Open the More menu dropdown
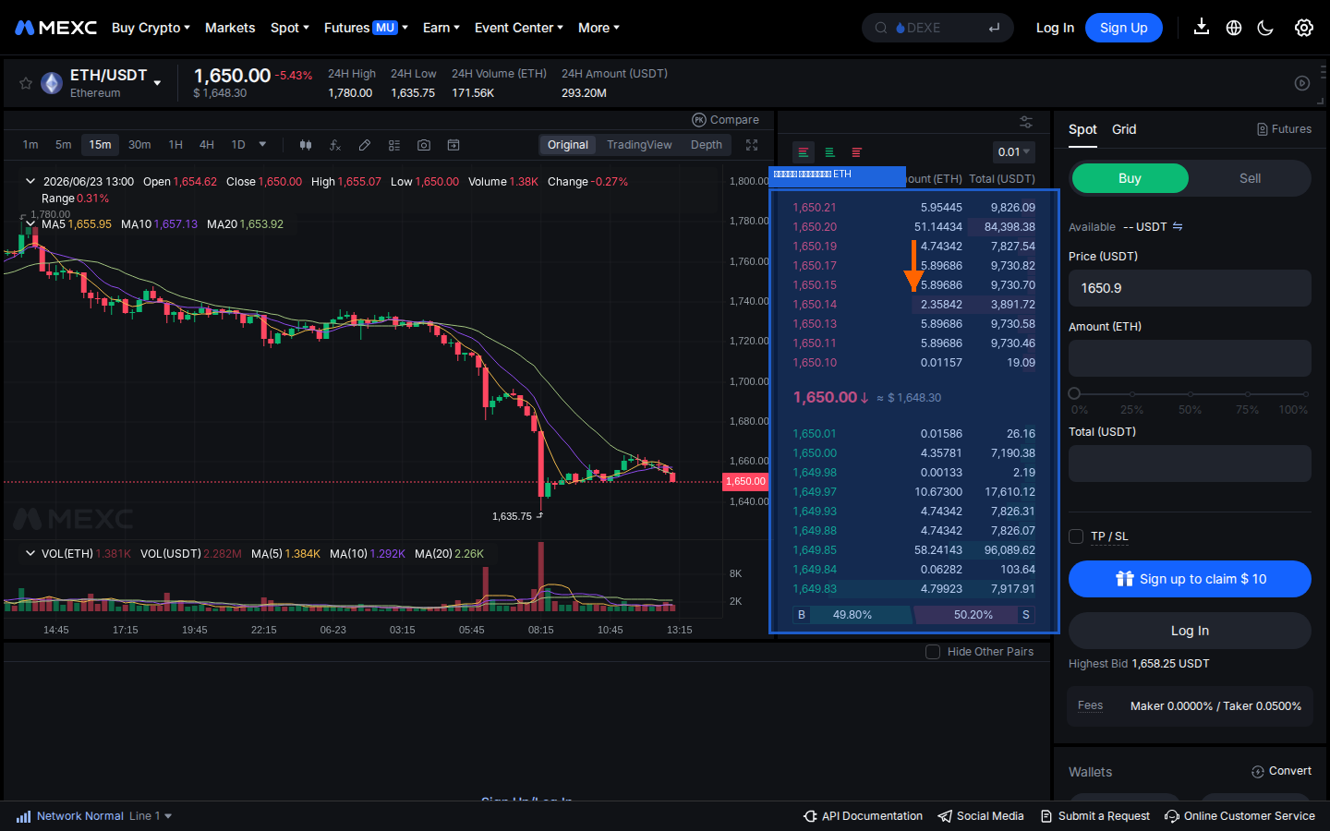 [598, 28]
